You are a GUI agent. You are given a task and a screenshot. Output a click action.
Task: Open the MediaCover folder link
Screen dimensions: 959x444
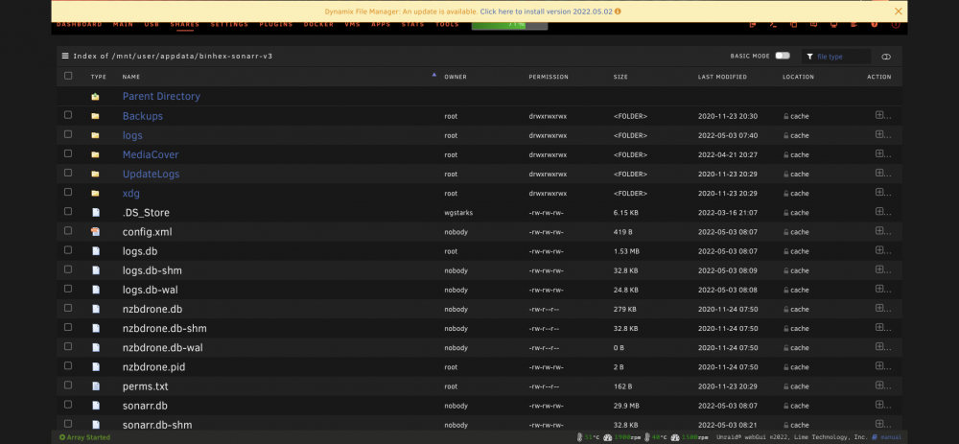tap(151, 154)
